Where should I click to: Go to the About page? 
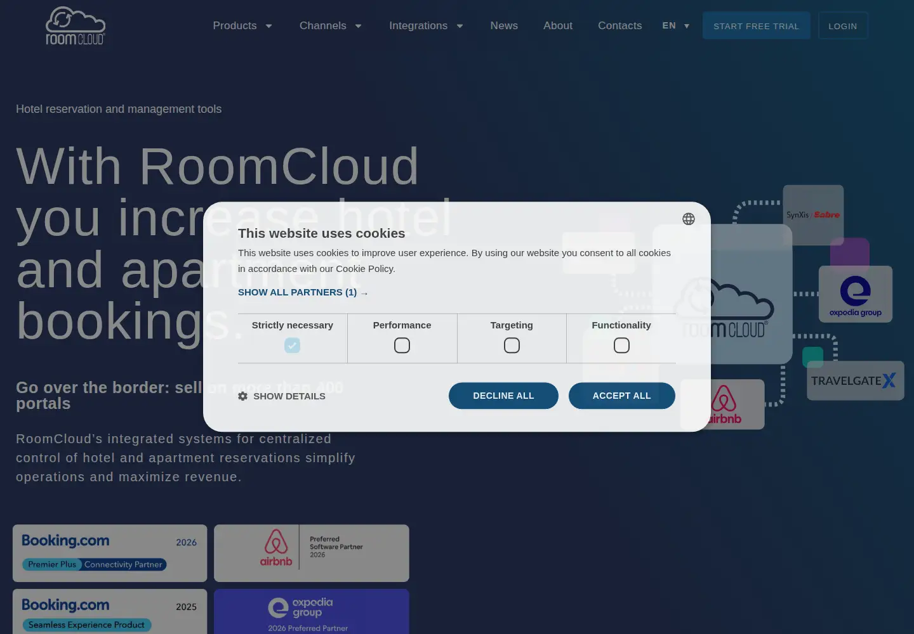[558, 25]
